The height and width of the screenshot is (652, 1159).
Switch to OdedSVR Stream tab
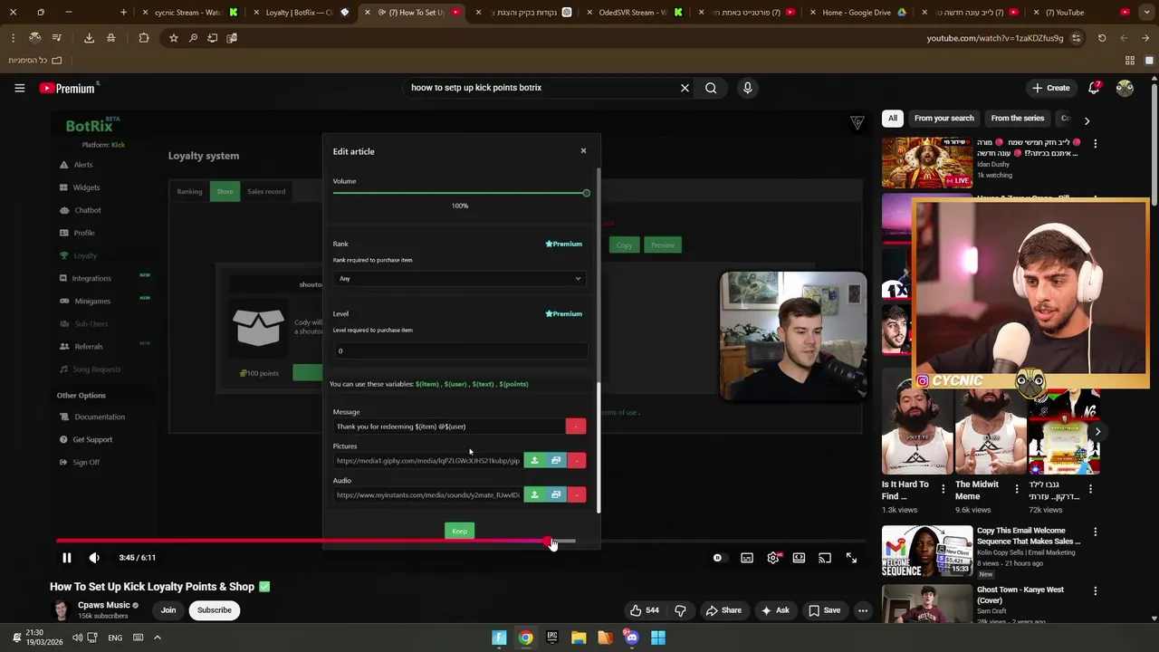tap(634, 13)
